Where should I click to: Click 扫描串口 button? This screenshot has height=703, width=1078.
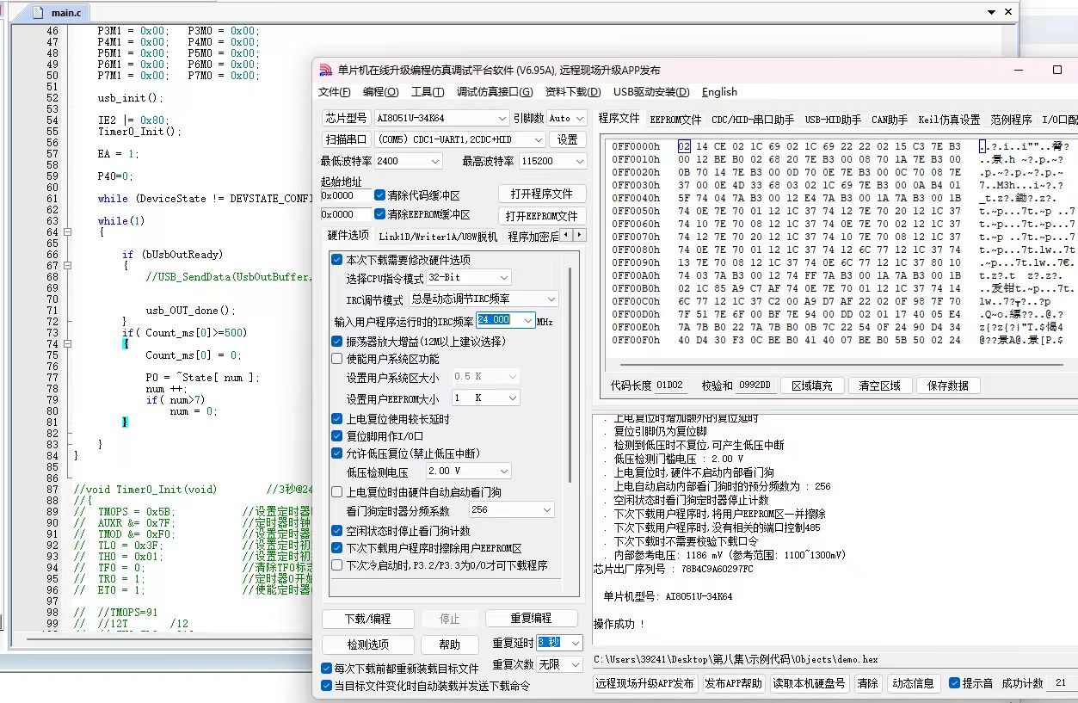pyautogui.click(x=346, y=139)
